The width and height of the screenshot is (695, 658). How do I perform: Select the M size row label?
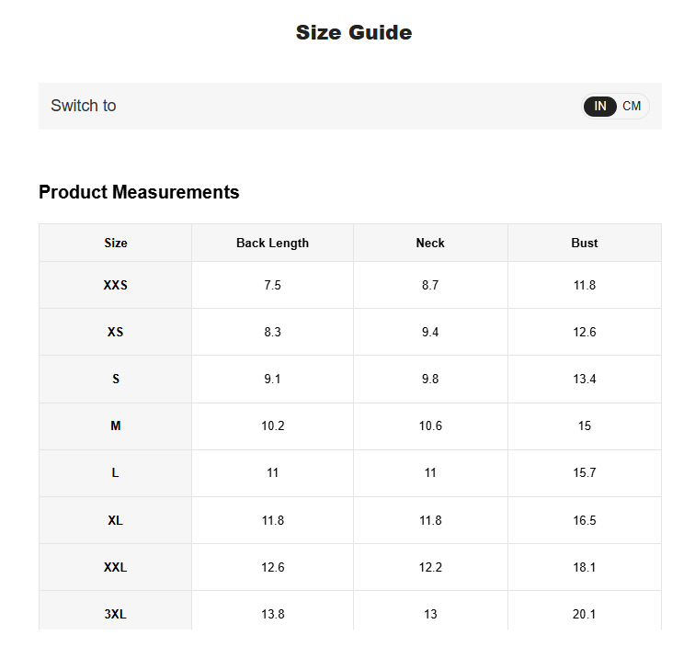pyautogui.click(x=116, y=425)
